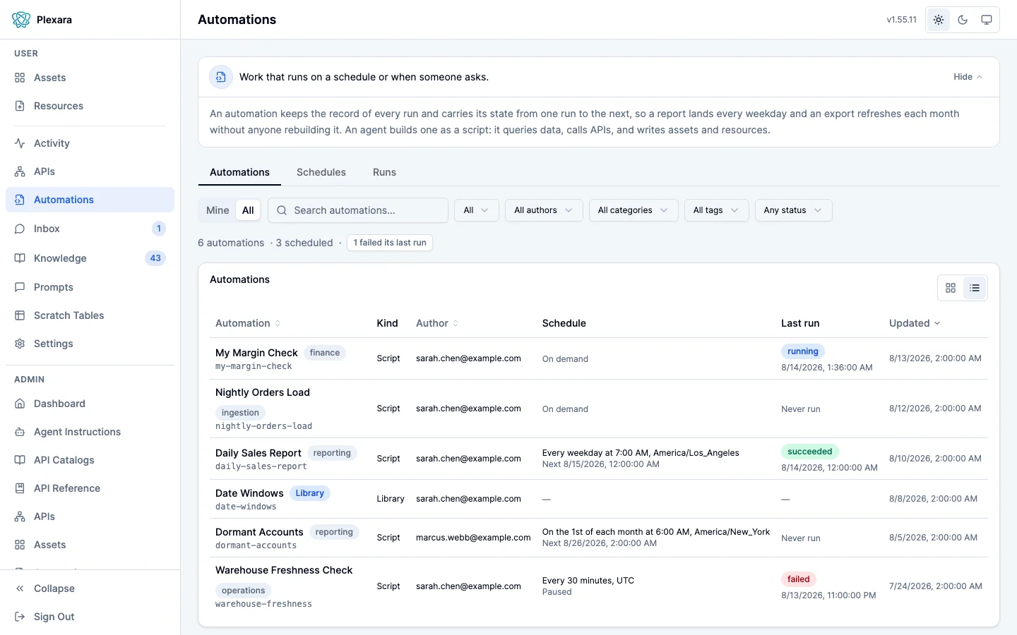Switch to system theme
Image resolution: width=1017 pixels, height=635 pixels.
987,20
